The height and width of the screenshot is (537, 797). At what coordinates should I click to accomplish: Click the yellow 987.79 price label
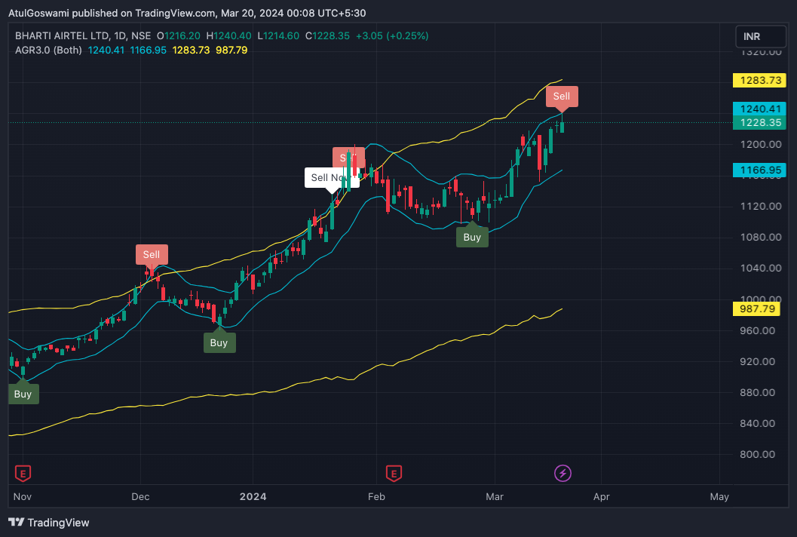[x=757, y=308]
